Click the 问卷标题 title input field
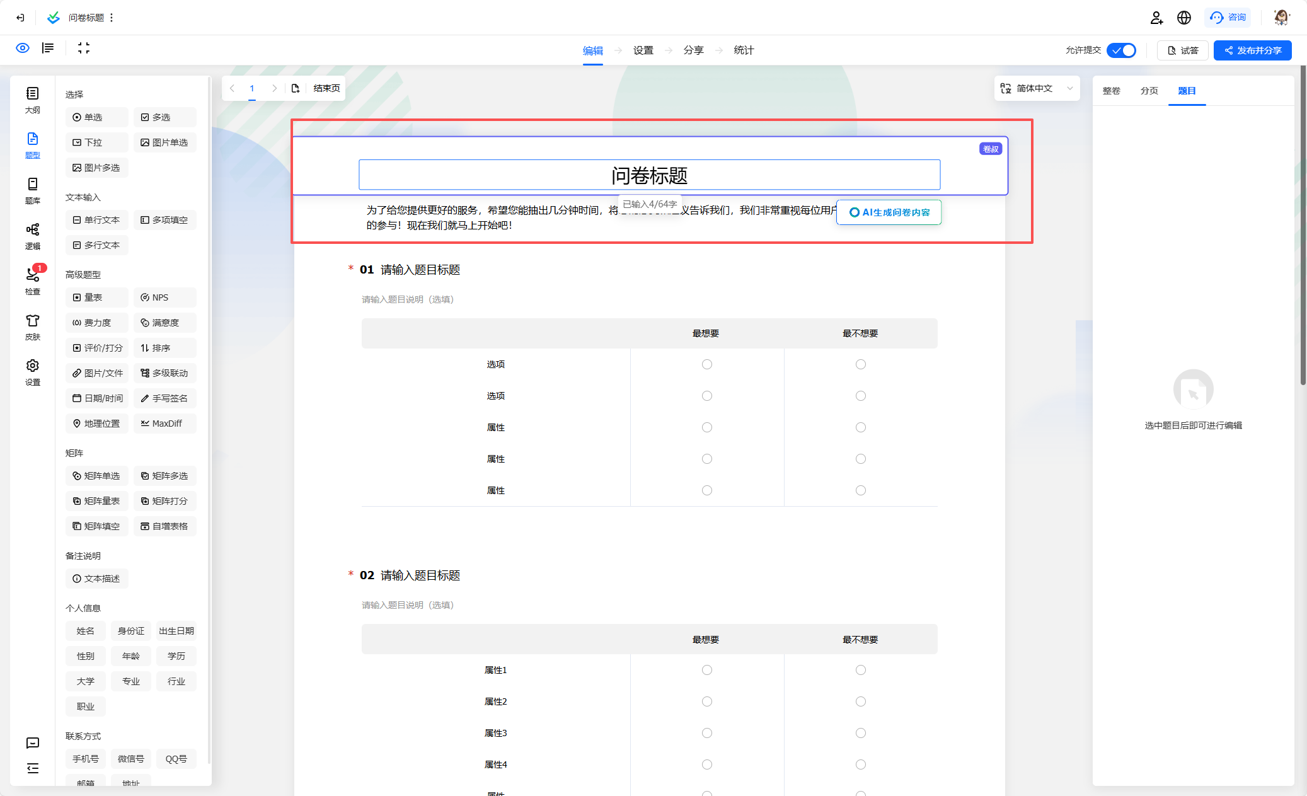Viewport: 1307px width, 796px height. click(649, 175)
